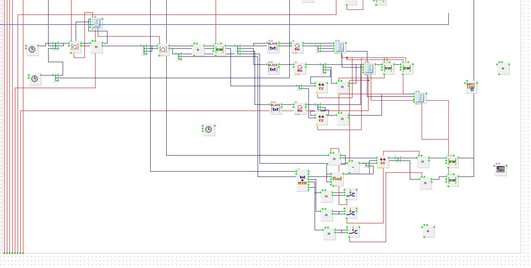Click the console window node icon
Screen dimensions: 531x268
coord(500,169)
